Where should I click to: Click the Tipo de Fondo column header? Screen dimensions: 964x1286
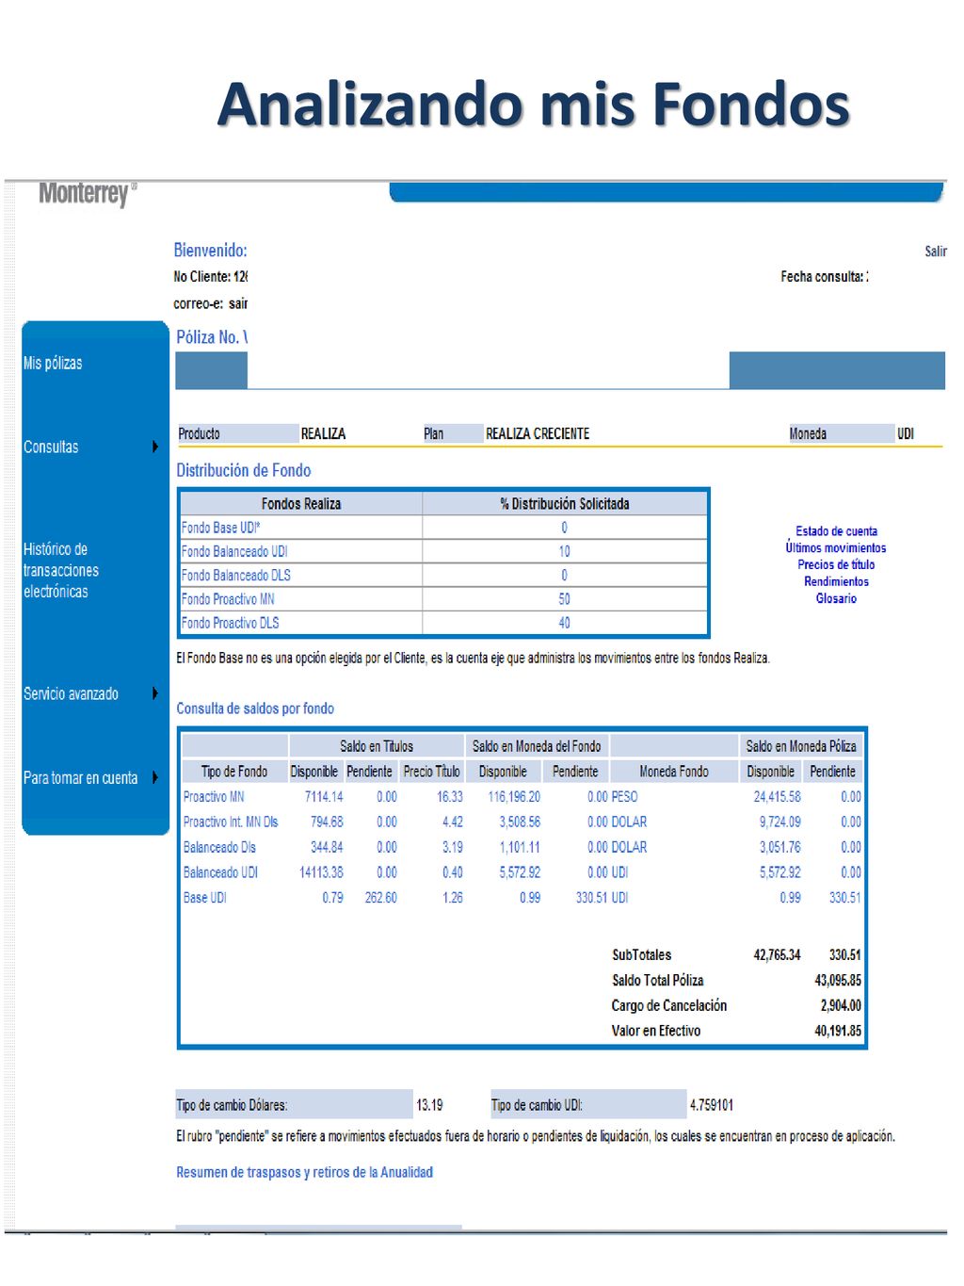[x=234, y=772]
